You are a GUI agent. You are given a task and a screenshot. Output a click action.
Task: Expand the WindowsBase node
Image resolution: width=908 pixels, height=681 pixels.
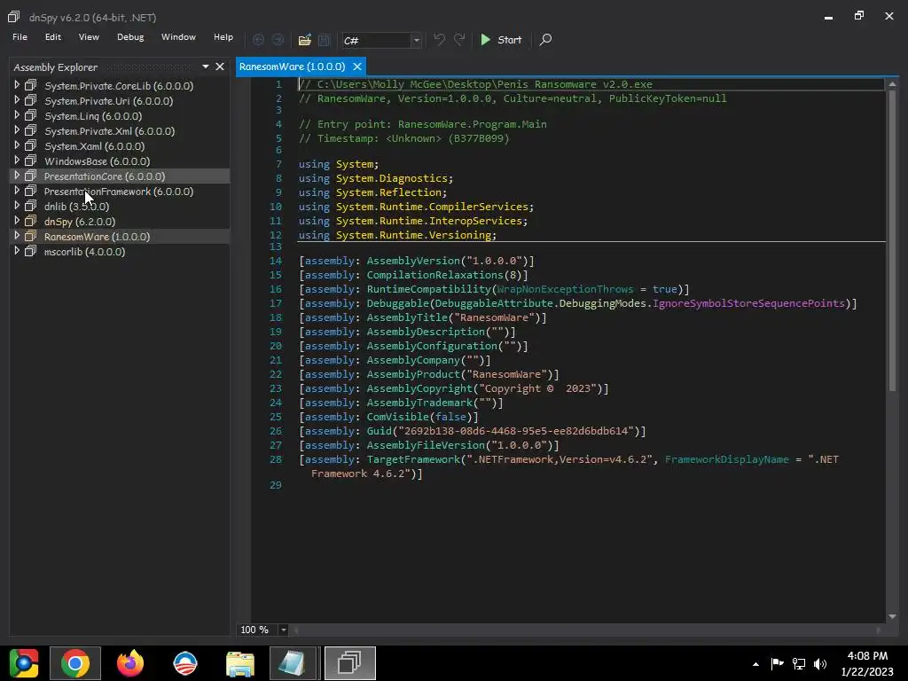(17, 160)
